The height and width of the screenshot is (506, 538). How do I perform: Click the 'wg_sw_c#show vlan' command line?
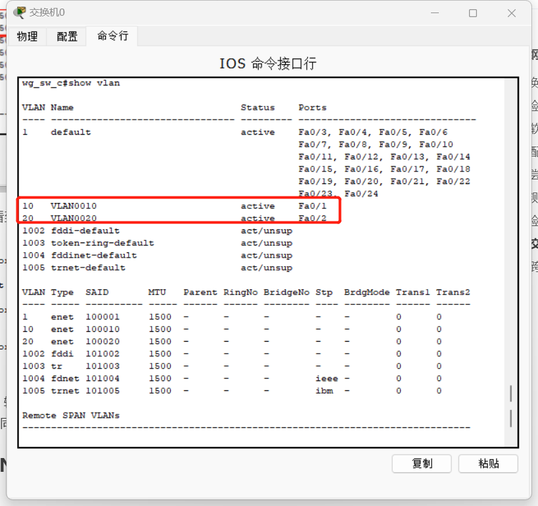(x=71, y=83)
